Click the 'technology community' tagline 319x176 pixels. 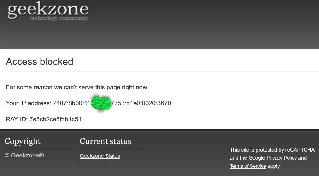59,18
